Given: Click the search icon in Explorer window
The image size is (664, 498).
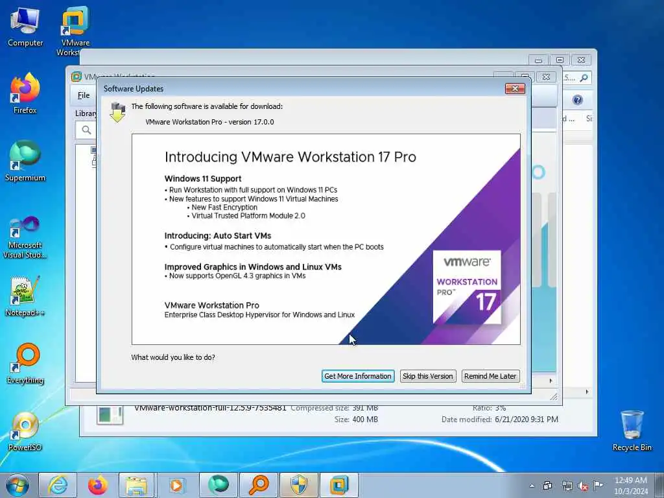Looking at the screenshot, I should tap(584, 78).
